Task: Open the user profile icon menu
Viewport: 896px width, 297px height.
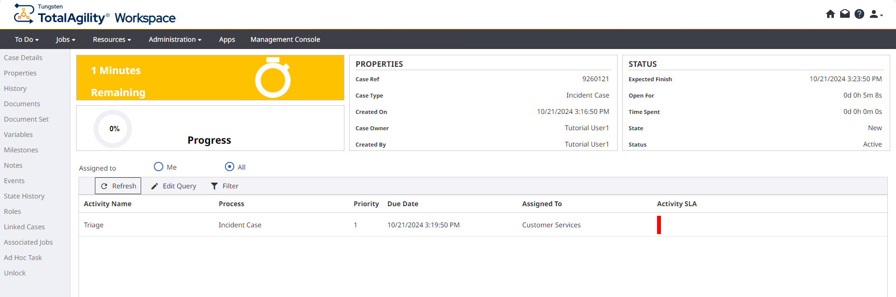Action: pyautogui.click(x=875, y=14)
